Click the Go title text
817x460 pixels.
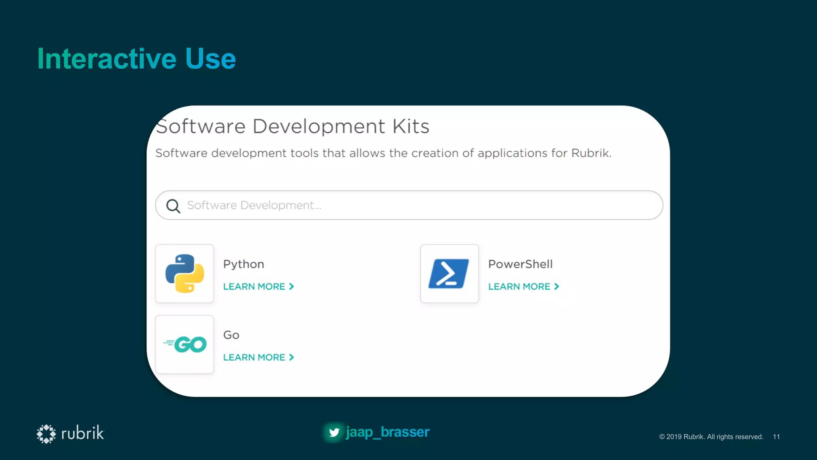231,335
